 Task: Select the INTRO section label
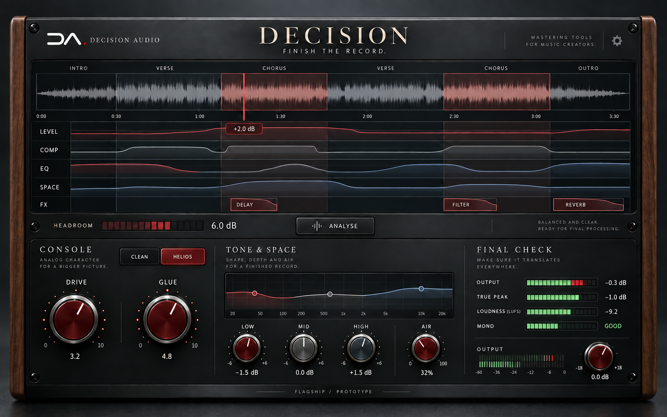79,68
